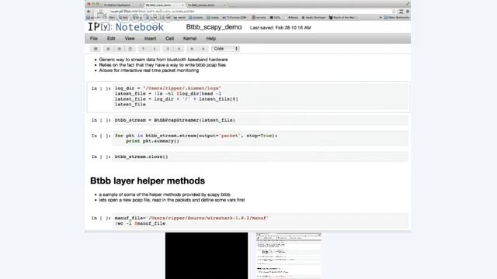Click 'Allows for interactive real time' bullet
Screen dimensions: 497x279
click(x=148, y=71)
